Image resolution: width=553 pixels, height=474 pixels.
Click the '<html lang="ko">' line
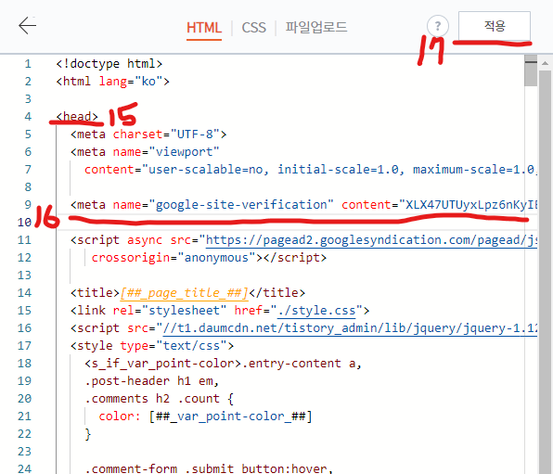tap(113, 82)
